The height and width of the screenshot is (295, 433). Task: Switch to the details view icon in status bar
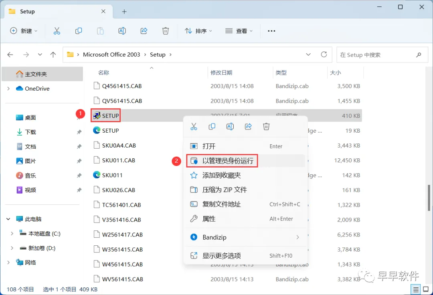pos(416,289)
